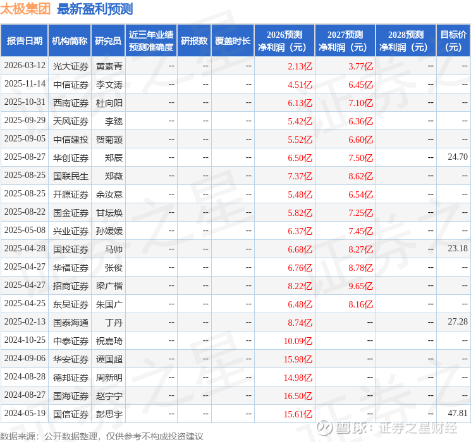Click the 15.98亿 profit value
This screenshot has height=442, width=471.
[298, 359]
